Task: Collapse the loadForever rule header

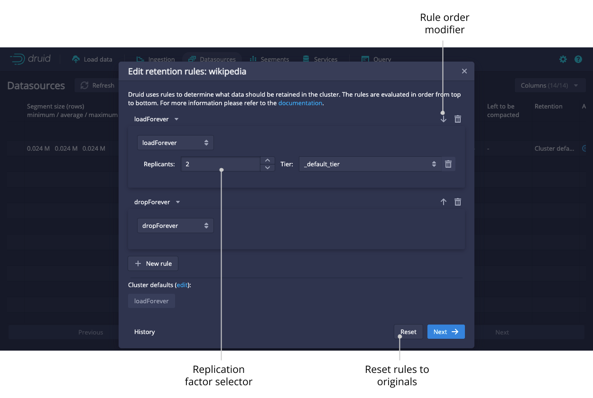Action: click(x=156, y=119)
